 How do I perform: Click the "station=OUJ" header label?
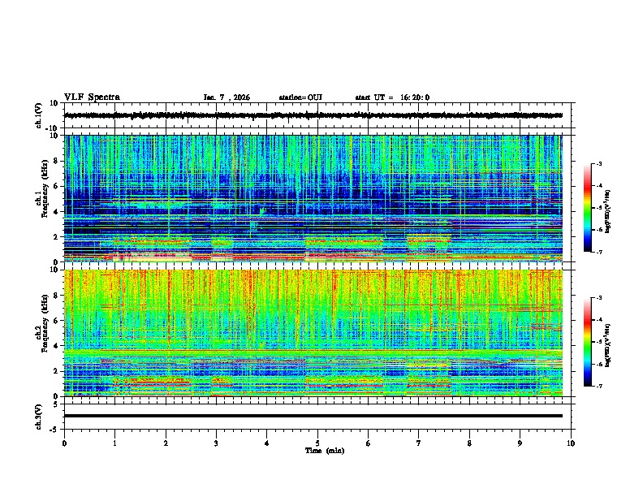(x=300, y=97)
